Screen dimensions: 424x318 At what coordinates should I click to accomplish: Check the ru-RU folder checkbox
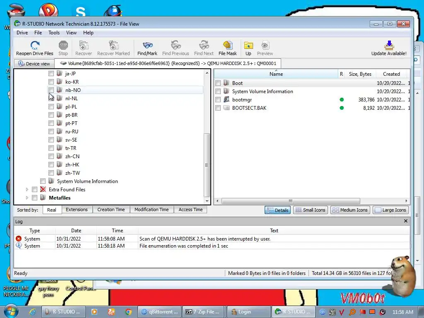pos(51,131)
